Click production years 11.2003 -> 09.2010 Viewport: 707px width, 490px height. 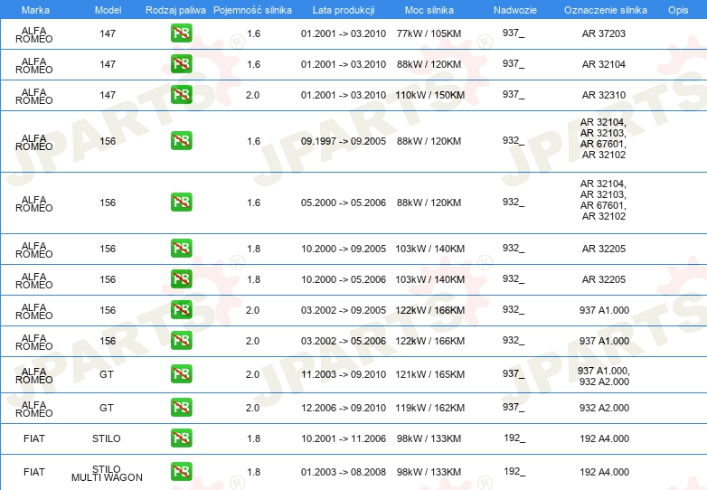pyautogui.click(x=344, y=374)
